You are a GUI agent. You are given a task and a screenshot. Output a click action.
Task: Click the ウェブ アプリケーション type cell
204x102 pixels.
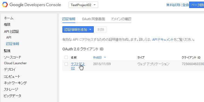tap(153, 64)
